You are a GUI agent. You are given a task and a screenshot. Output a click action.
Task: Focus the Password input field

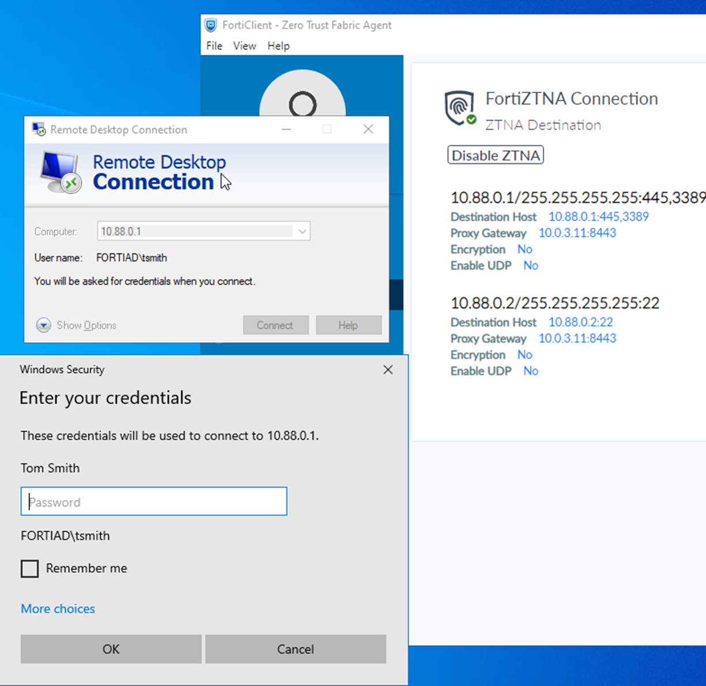point(154,501)
